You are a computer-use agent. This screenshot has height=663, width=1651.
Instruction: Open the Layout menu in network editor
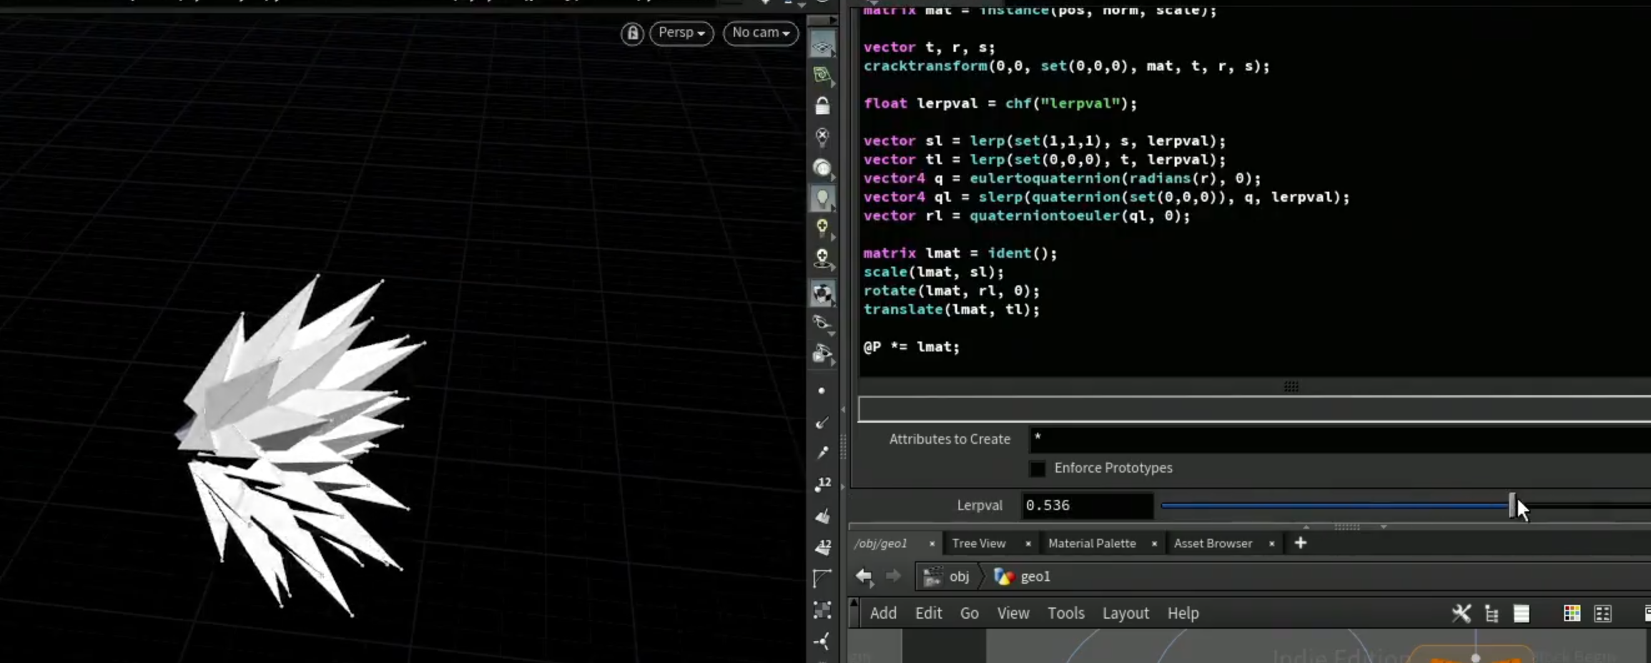(1125, 613)
